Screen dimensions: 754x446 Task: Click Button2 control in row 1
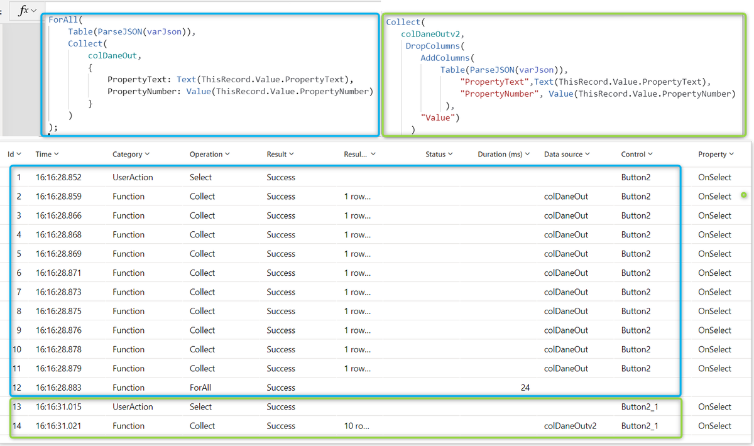click(636, 177)
